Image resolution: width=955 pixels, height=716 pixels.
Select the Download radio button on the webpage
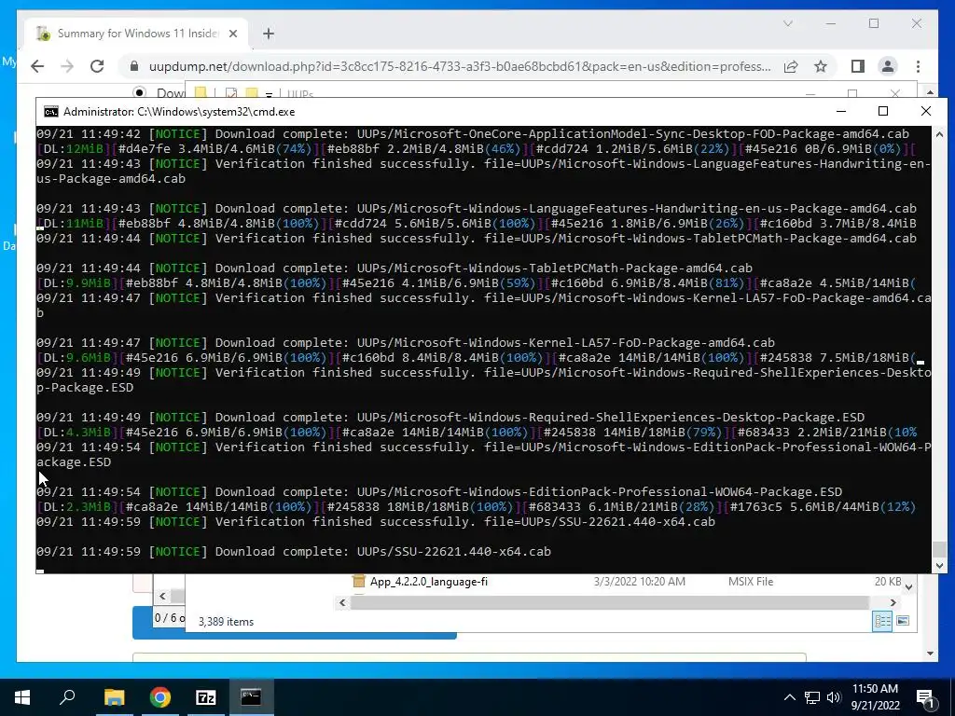click(140, 92)
